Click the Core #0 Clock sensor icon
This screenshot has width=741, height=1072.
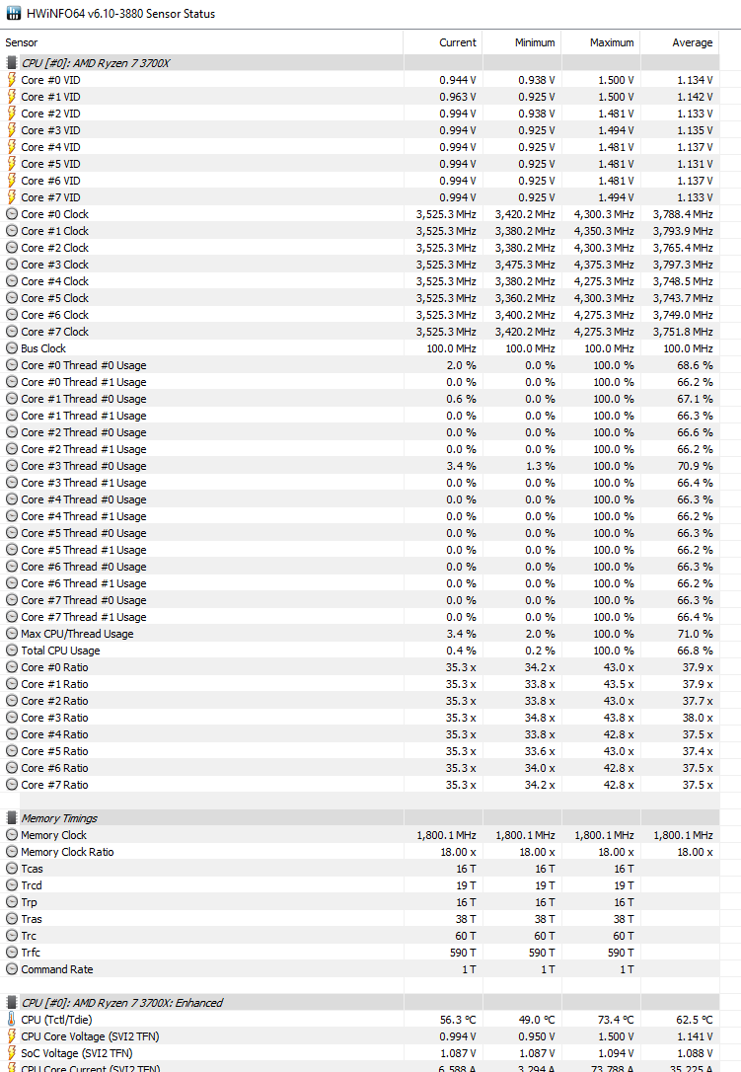coord(12,214)
